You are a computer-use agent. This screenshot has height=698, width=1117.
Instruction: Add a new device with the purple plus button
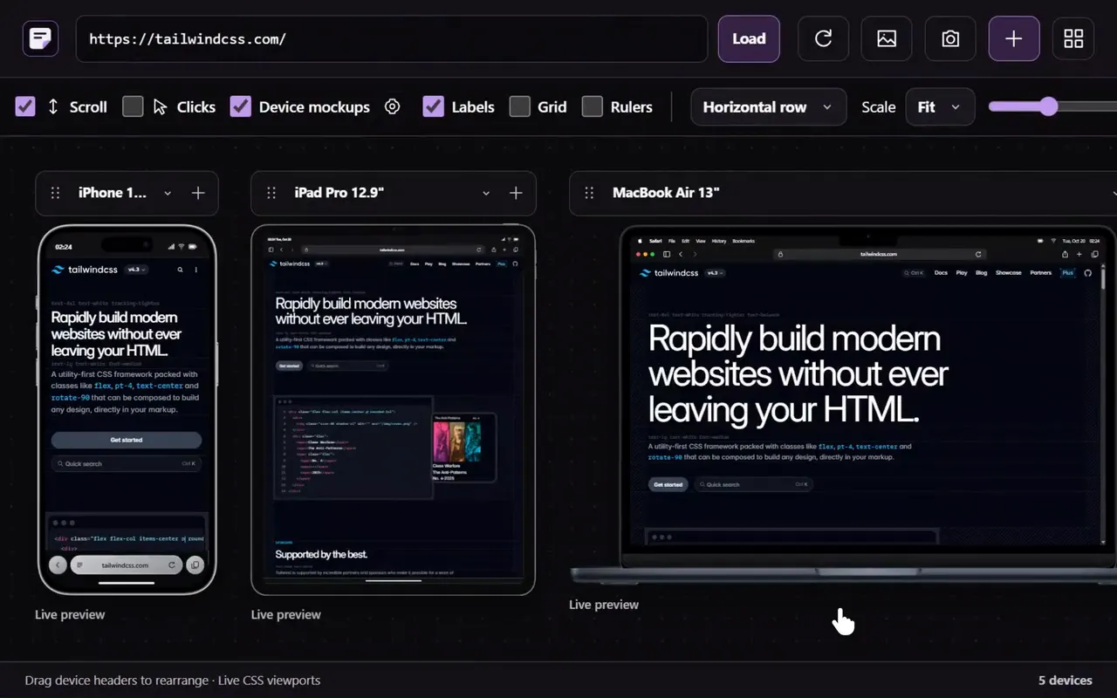(x=1014, y=38)
